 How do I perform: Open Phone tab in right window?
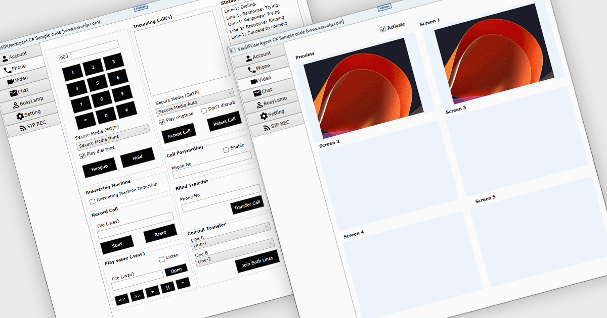pos(259,68)
